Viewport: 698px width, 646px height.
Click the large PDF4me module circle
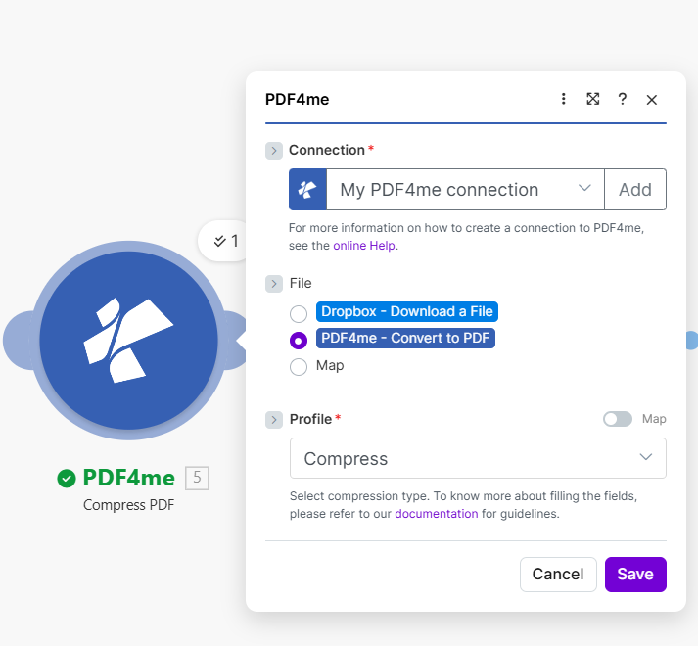click(x=128, y=341)
